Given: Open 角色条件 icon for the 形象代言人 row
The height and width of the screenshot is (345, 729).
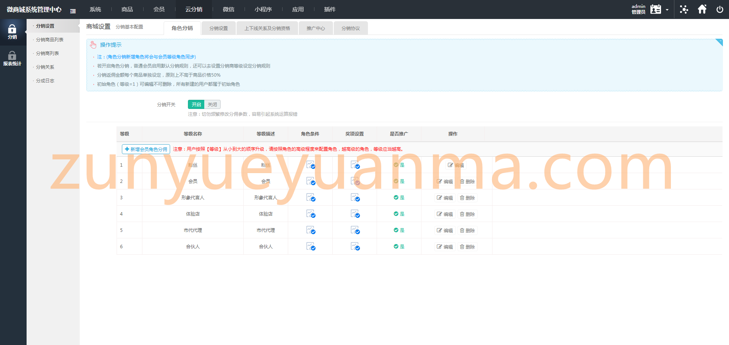Looking at the screenshot, I should [x=311, y=197].
